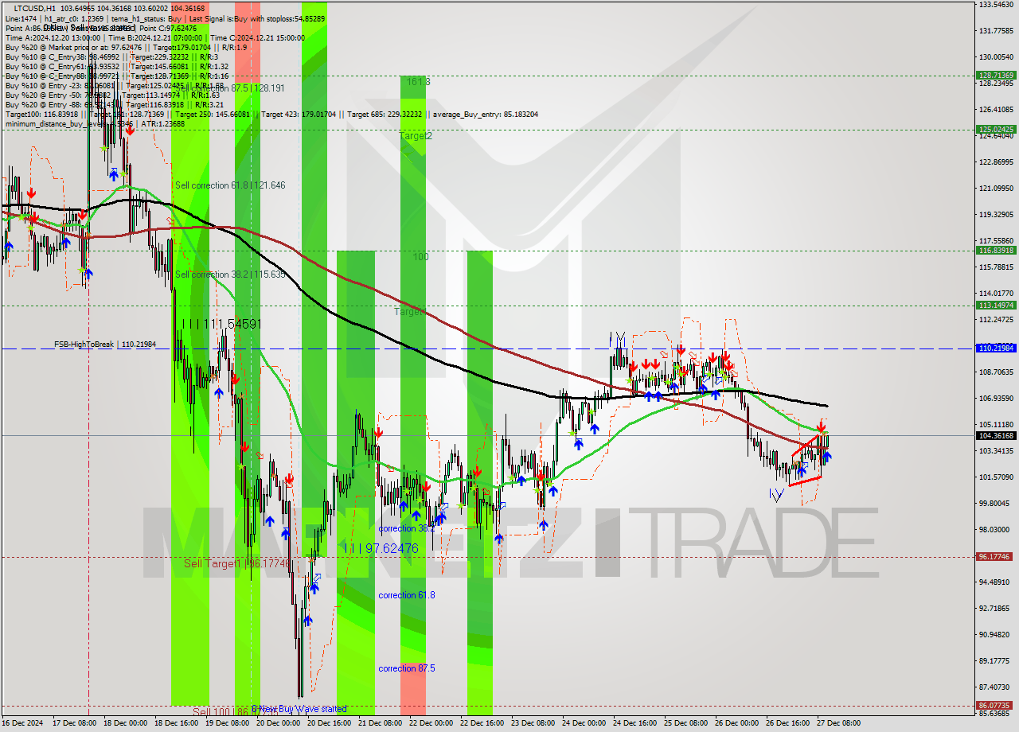Click the '18 Dec 00:00' time axis label
1019x732 pixels.
pyautogui.click(x=126, y=723)
